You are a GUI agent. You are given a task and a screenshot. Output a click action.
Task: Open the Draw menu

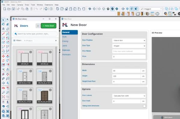27,5
